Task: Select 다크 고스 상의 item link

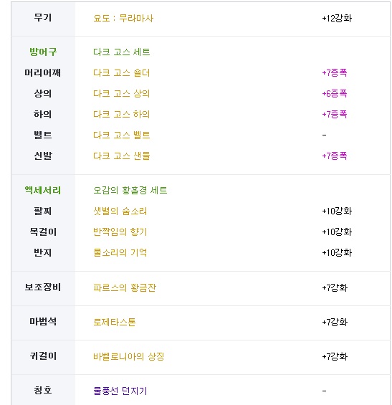Action: pyautogui.click(x=121, y=93)
